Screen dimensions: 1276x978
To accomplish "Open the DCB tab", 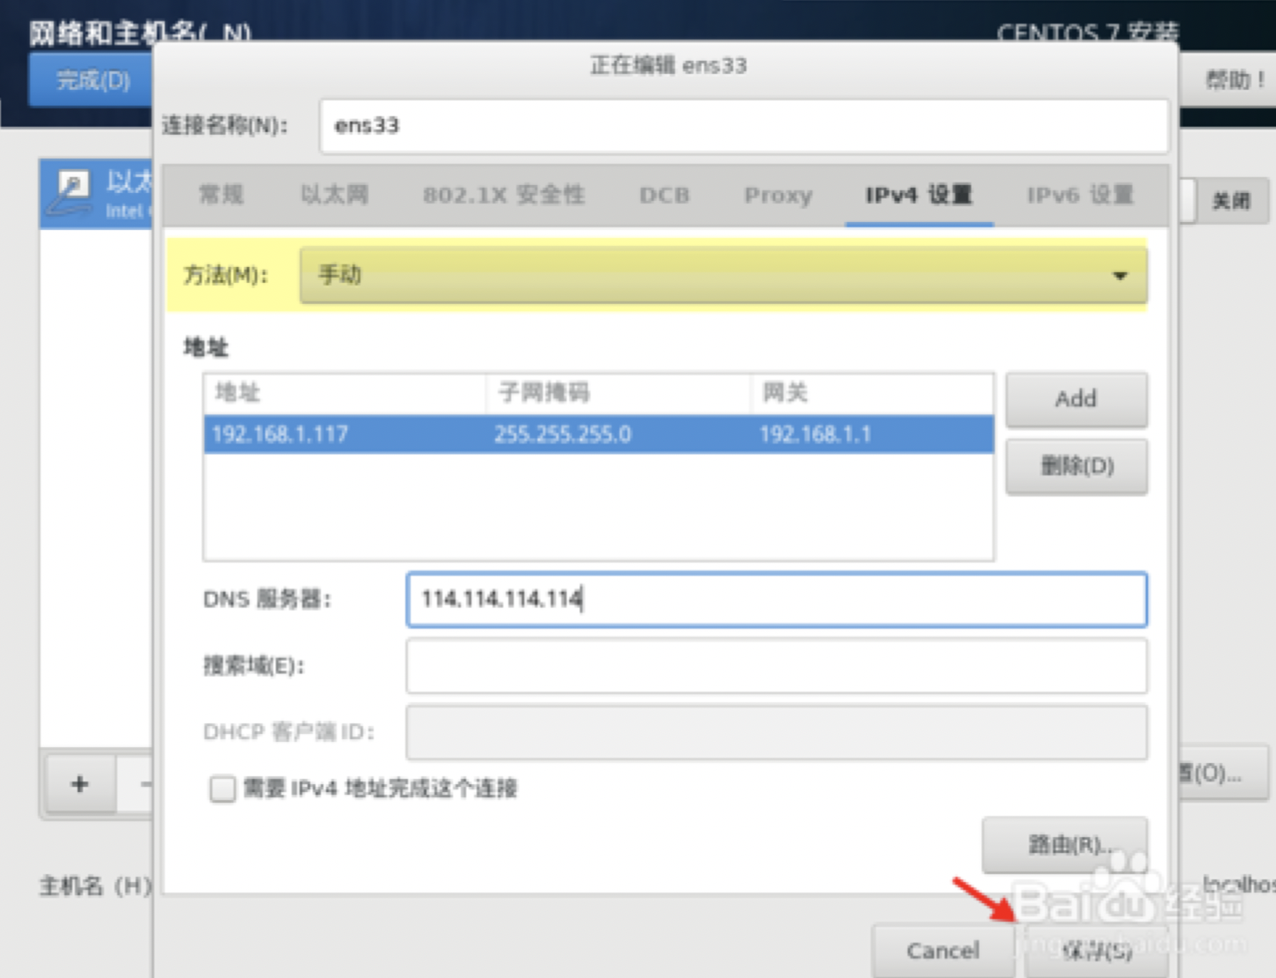I will (x=664, y=195).
